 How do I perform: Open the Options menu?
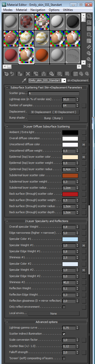coord(54,10)
